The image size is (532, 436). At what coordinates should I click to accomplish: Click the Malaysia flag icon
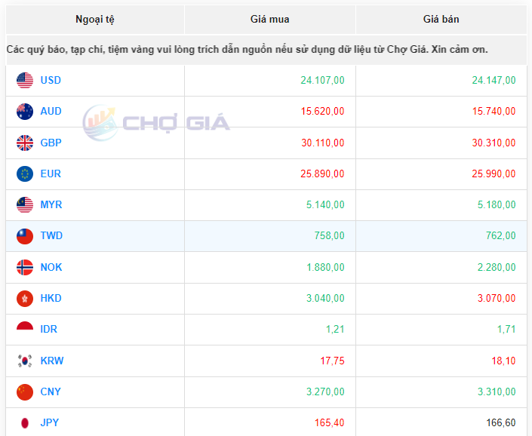coord(25,205)
